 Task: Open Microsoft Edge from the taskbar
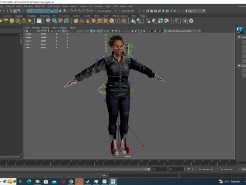tap(29, 181)
